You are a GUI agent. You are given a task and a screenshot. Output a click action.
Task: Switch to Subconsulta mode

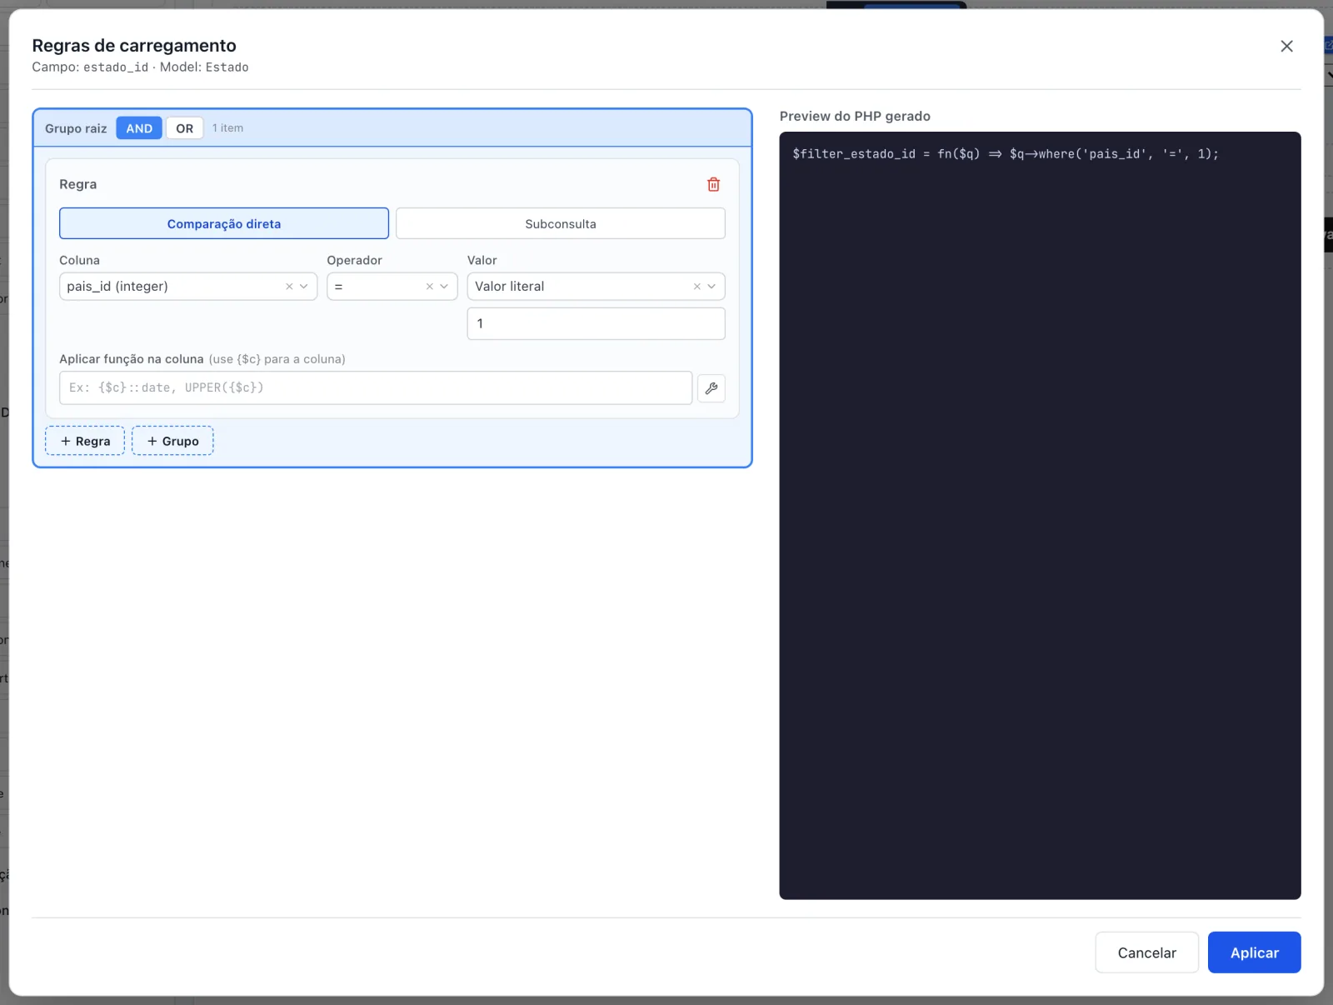[561, 223]
